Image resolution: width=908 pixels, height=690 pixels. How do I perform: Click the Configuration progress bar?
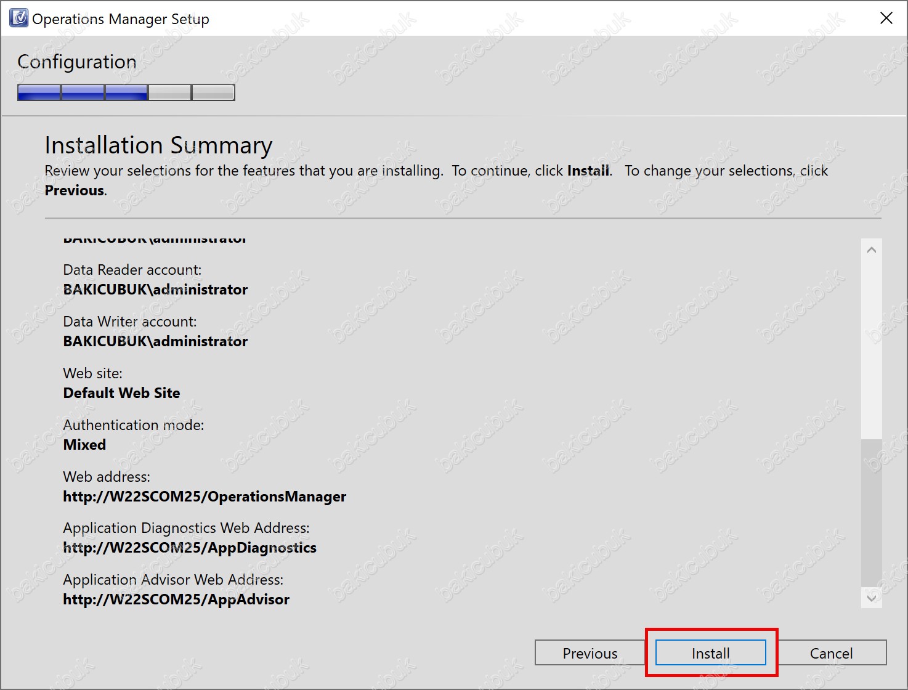point(126,92)
